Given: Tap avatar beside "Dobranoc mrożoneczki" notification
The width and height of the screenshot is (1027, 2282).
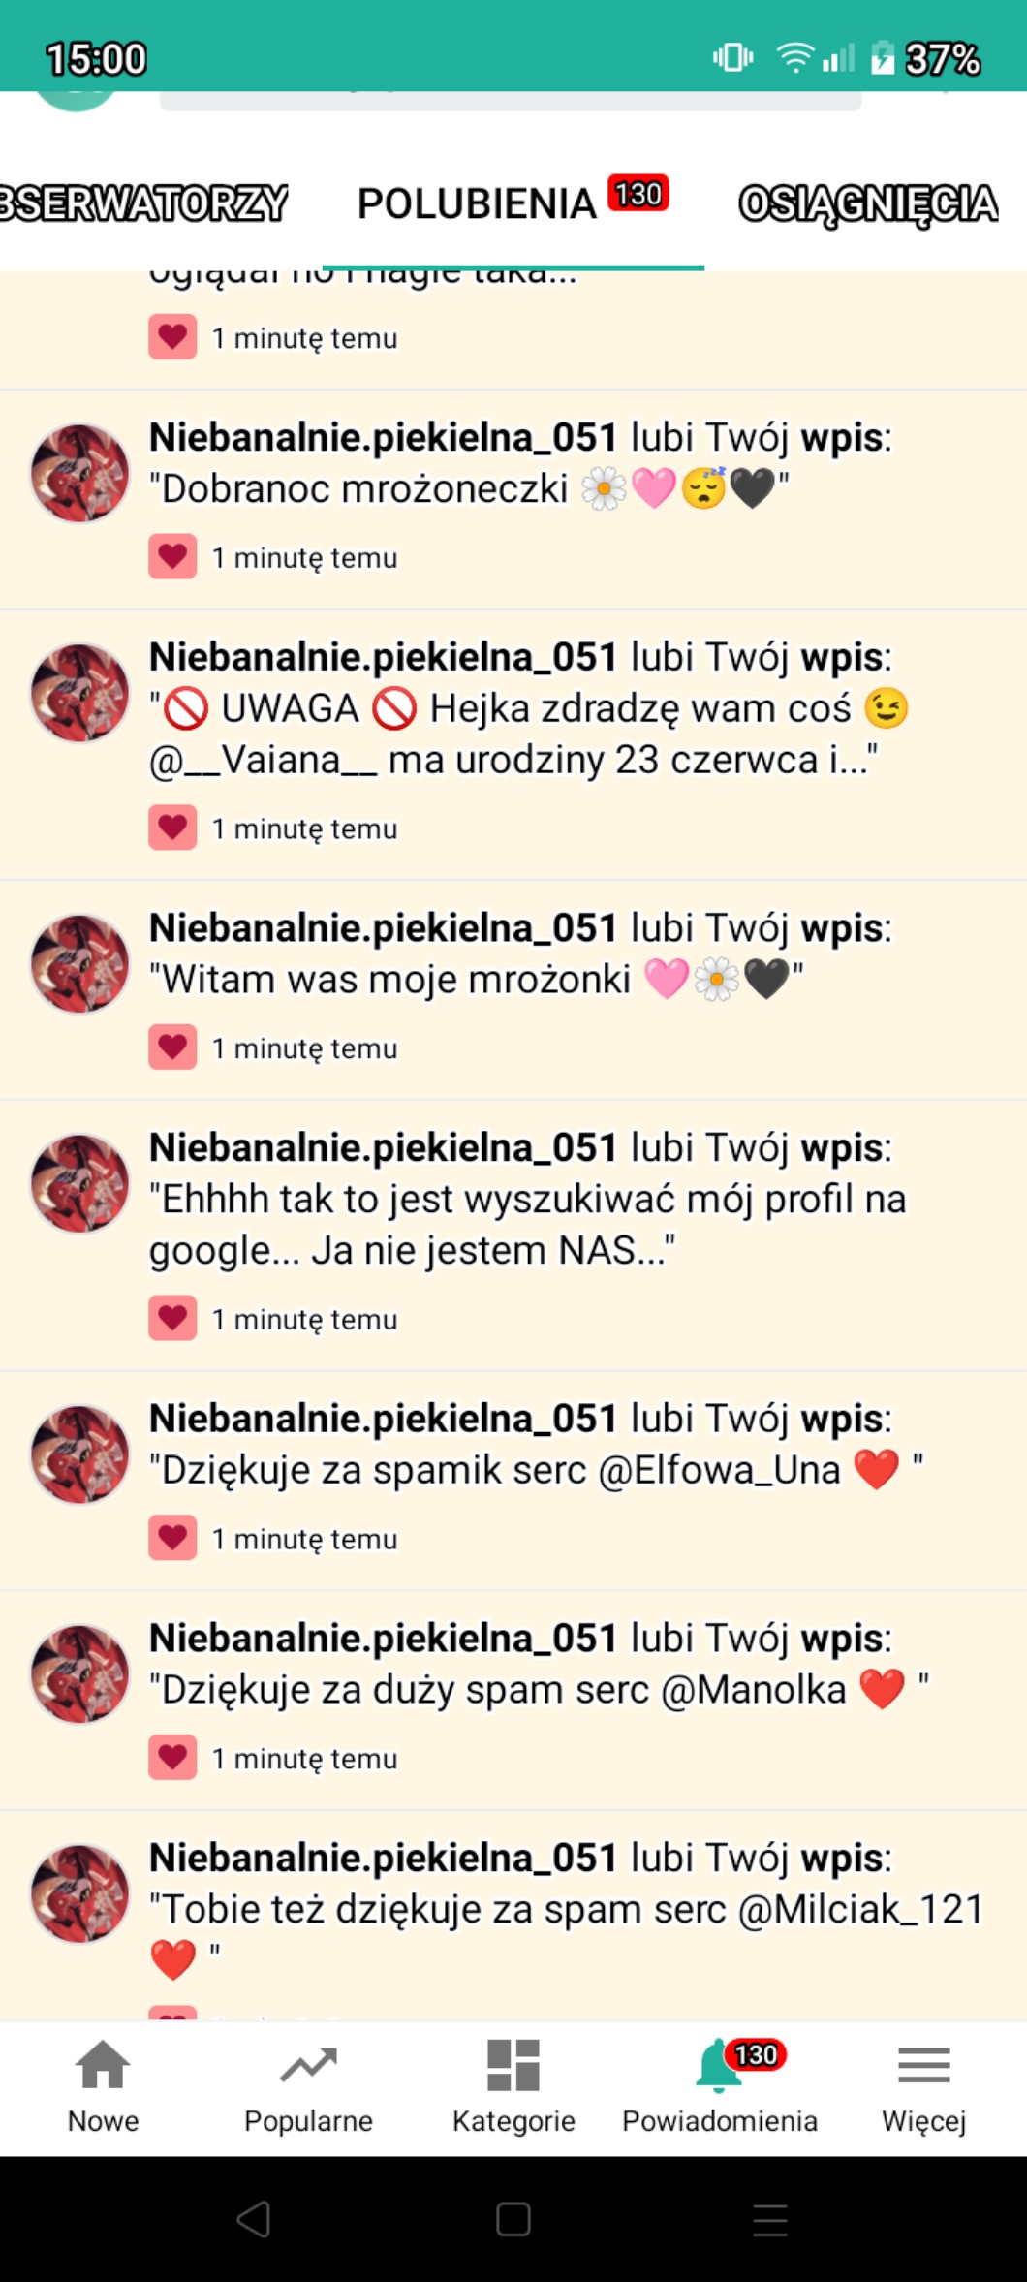Looking at the screenshot, I should [x=79, y=473].
